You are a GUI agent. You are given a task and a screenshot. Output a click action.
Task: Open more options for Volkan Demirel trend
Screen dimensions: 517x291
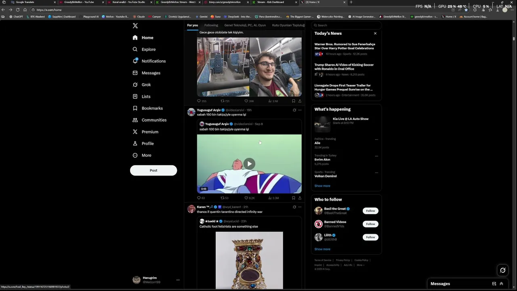coord(376,173)
